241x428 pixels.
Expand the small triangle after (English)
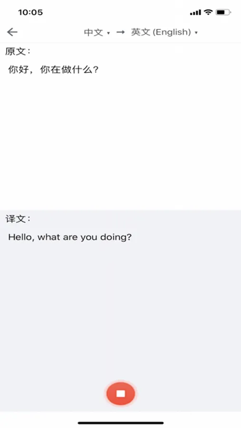click(196, 33)
